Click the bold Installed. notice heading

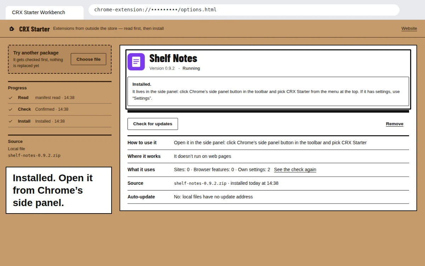142,84
